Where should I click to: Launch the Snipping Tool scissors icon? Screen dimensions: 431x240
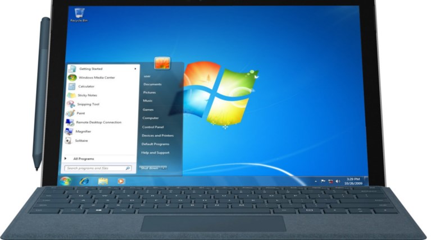click(x=71, y=104)
